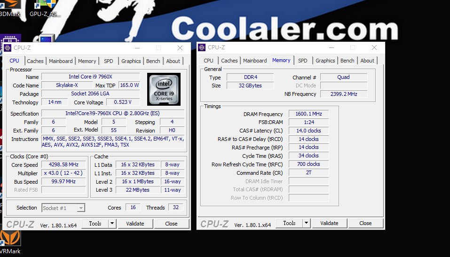Select Memory tab in right CPU-Z window
Image resolution: width=450 pixels, height=257 pixels.
[281, 60]
